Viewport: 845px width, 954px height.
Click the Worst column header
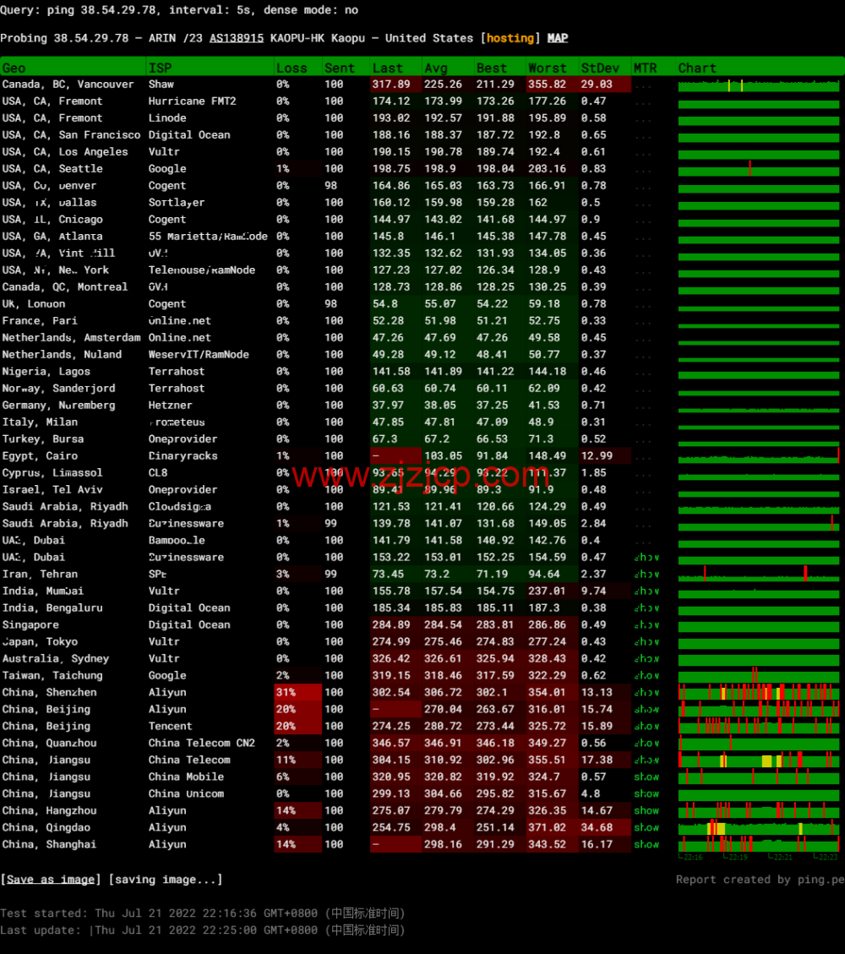tap(548, 68)
